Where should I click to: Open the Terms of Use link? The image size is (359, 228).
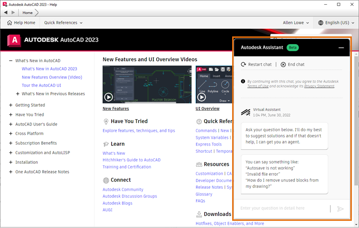click(x=258, y=86)
